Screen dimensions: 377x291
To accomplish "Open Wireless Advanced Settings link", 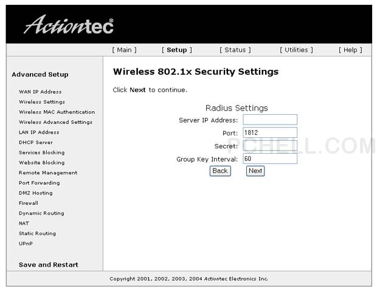I will click(55, 122).
